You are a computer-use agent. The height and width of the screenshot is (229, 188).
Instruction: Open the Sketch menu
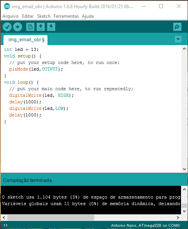44,16
